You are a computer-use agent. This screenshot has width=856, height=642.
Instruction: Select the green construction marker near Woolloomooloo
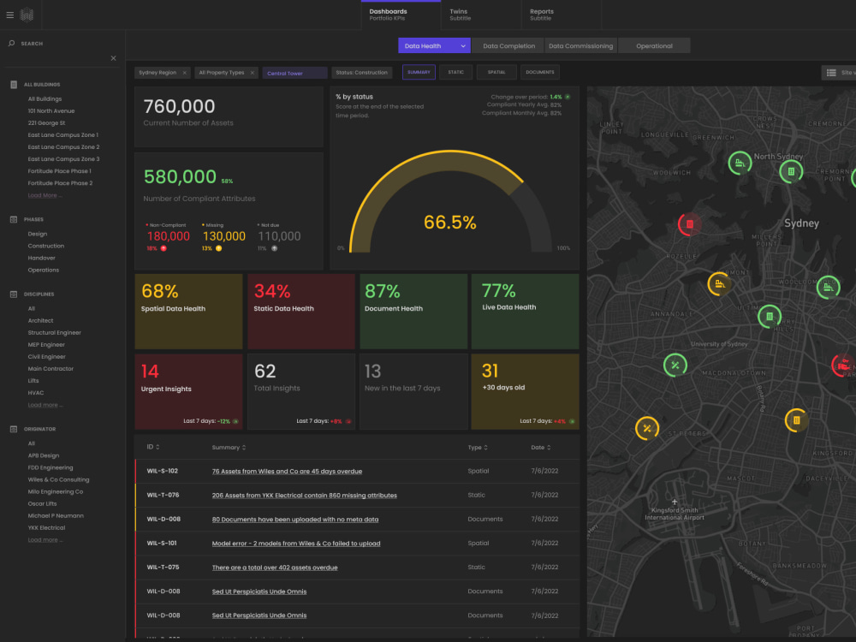click(x=828, y=288)
